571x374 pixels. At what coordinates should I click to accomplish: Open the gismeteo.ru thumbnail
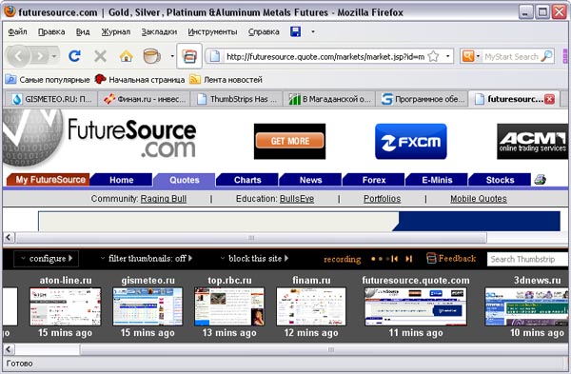(148, 306)
